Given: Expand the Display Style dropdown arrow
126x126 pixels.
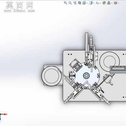Looking at the screenshot, I should click(x=94, y=3).
